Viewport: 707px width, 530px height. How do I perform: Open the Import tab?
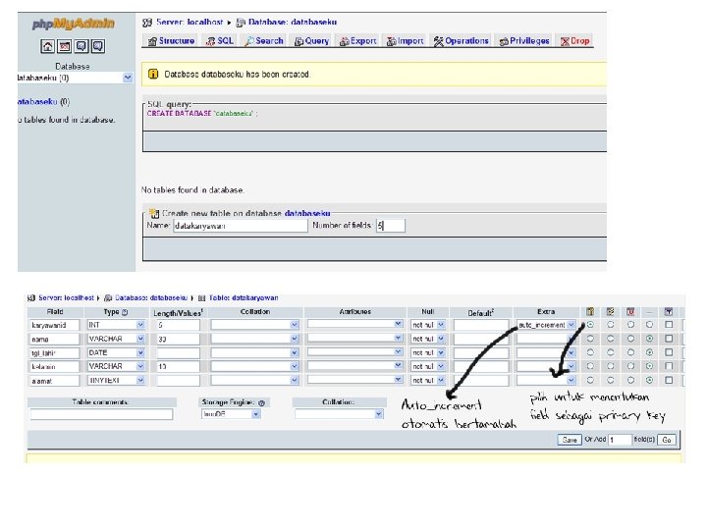[405, 41]
